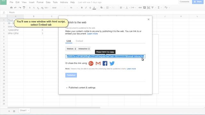The height and width of the screenshot is (115, 205).
Task: Click the Print icon in toolbar
Action: click(x=12, y=8)
